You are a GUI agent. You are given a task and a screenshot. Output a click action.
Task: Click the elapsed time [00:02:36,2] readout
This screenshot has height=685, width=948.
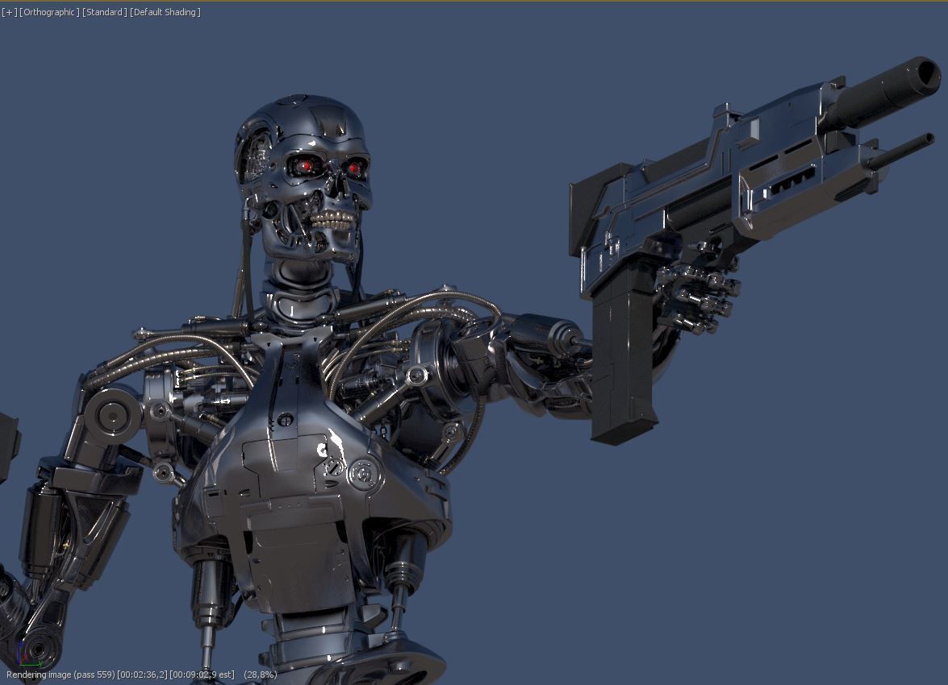tap(142, 675)
